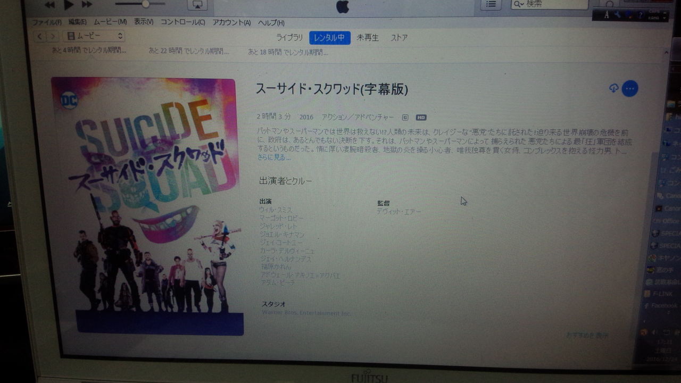Image resolution: width=681 pixels, height=383 pixels.
Task: Click the G rating badge
Action: [405, 118]
